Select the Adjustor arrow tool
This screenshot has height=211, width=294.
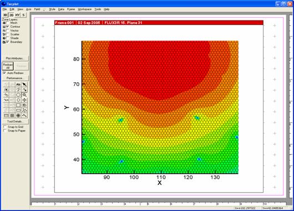click(24, 89)
